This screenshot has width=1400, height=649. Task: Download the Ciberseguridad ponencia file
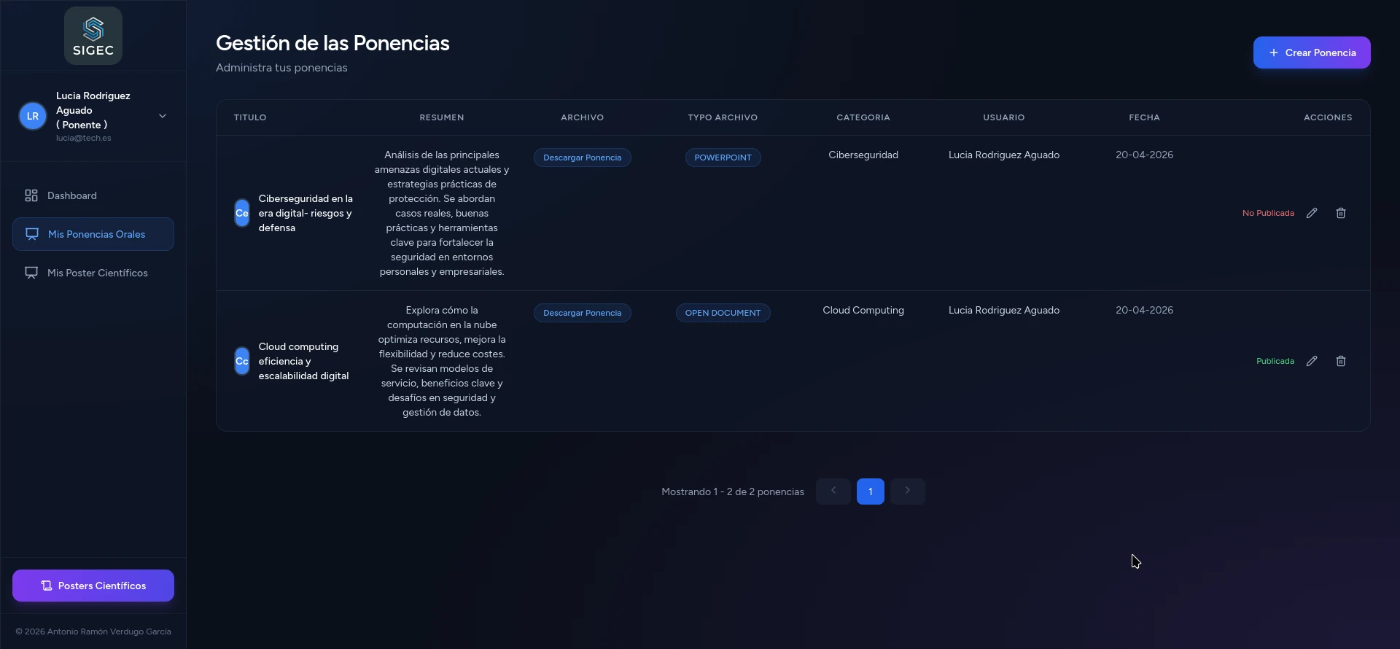582,158
